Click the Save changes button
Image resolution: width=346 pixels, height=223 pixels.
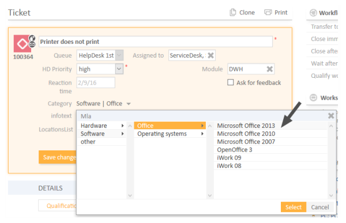58,157
